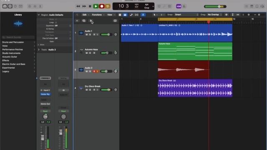
Task: Click the red Record button
Action: click(x=102, y=6)
